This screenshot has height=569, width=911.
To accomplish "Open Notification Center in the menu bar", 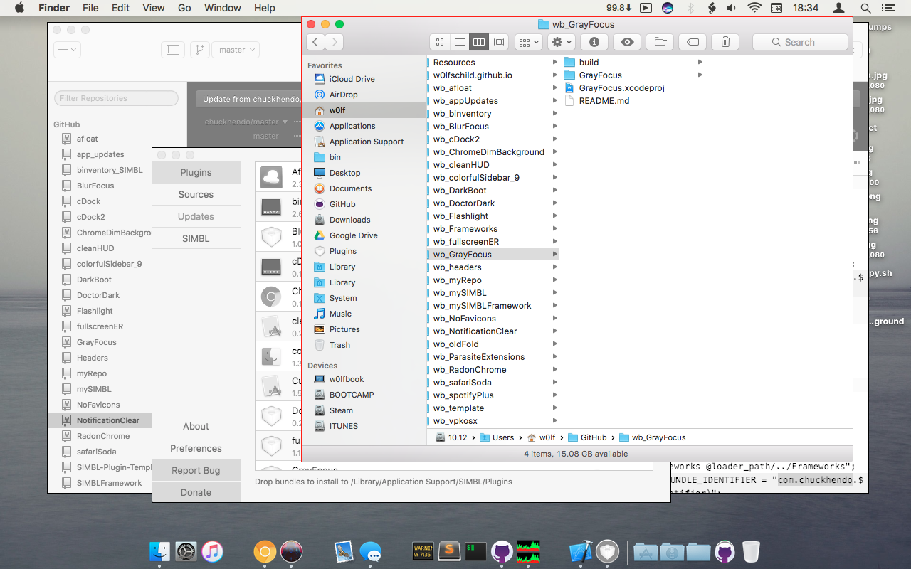I will point(887,8).
